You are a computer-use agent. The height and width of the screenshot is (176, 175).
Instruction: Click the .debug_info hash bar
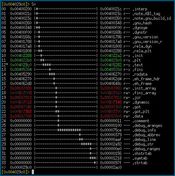click(x=69, y=130)
